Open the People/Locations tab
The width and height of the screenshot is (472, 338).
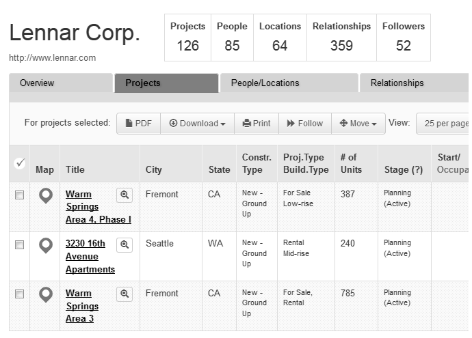289,83
